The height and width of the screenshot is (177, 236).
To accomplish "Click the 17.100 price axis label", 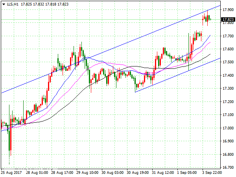I will point(228,115).
